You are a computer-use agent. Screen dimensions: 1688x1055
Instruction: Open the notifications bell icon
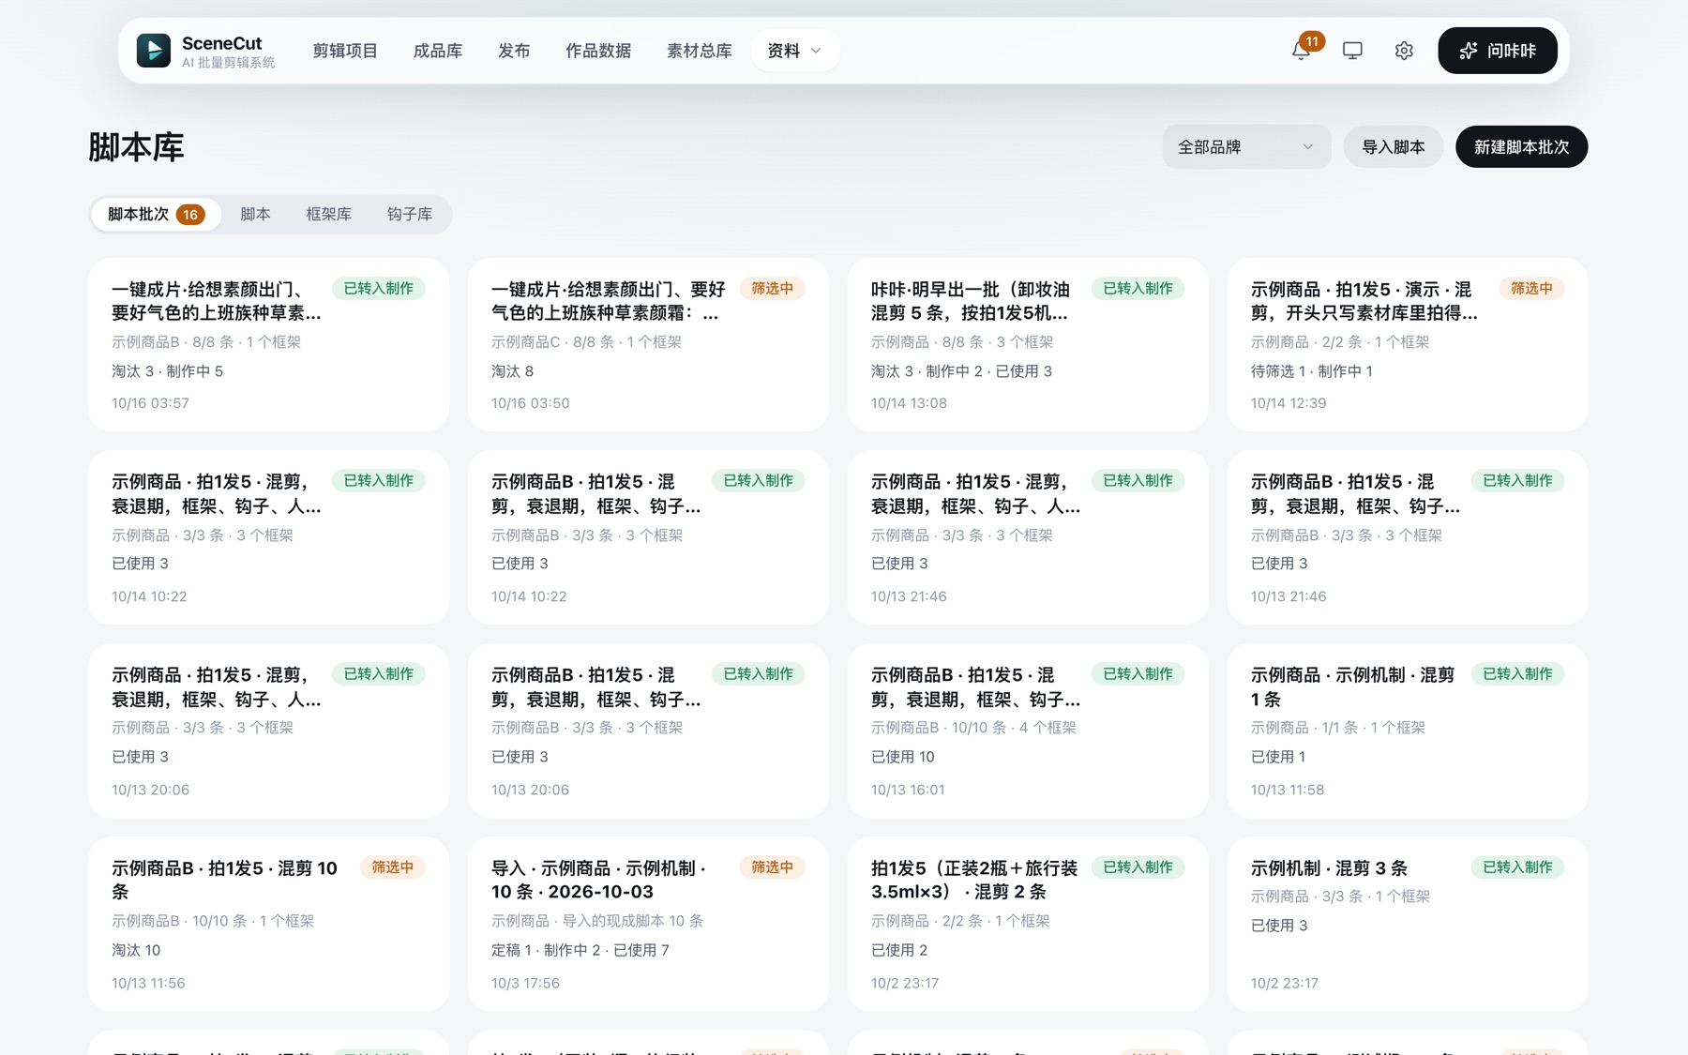1301,52
